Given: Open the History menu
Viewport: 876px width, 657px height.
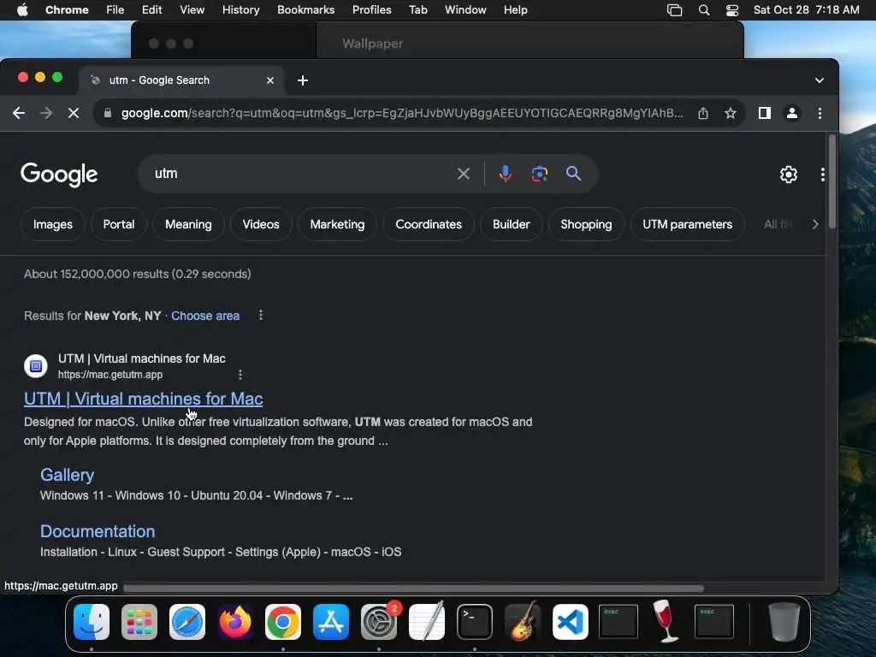Looking at the screenshot, I should click(x=240, y=10).
